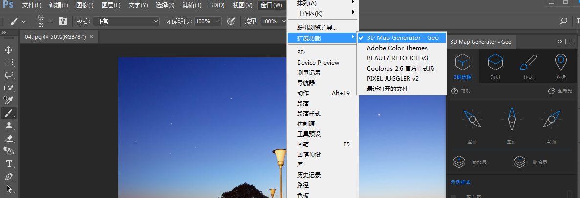
Task: Select the Paint Bucket tool
Action: (8, 151)
